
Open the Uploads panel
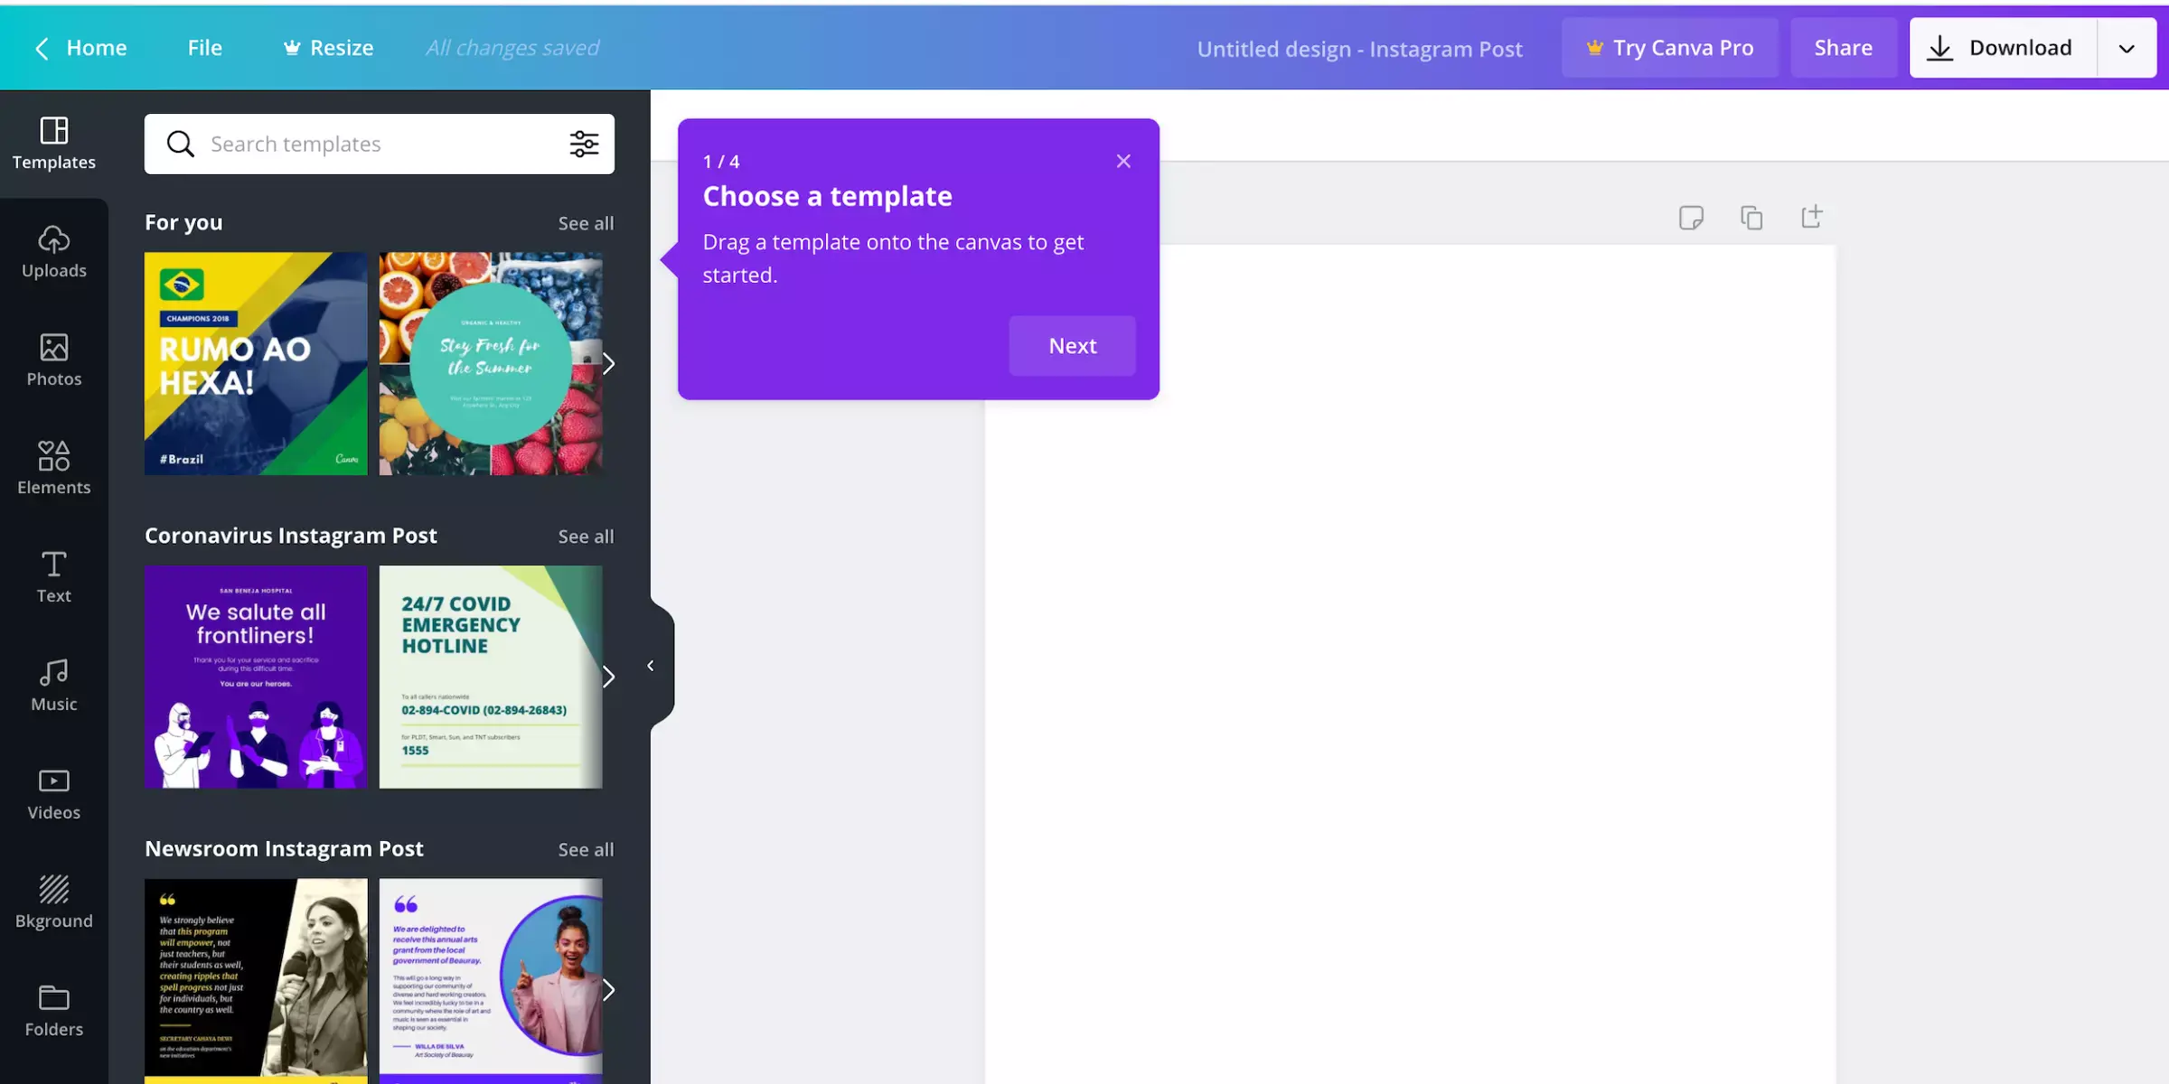pyautogui.click(x=54, y=249)
